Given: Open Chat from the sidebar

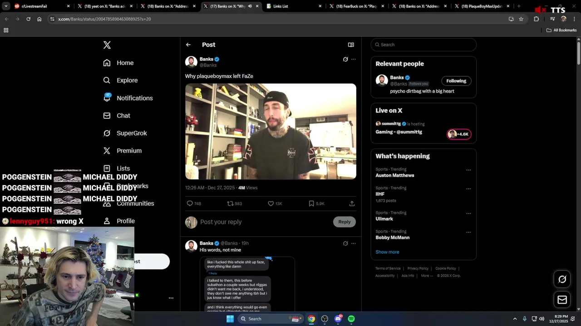Looking at the screenshot, I should coord(117,115).
